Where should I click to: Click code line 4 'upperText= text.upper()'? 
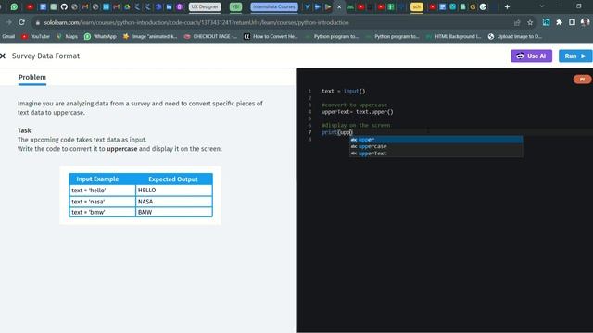click(x=358, y=112)
